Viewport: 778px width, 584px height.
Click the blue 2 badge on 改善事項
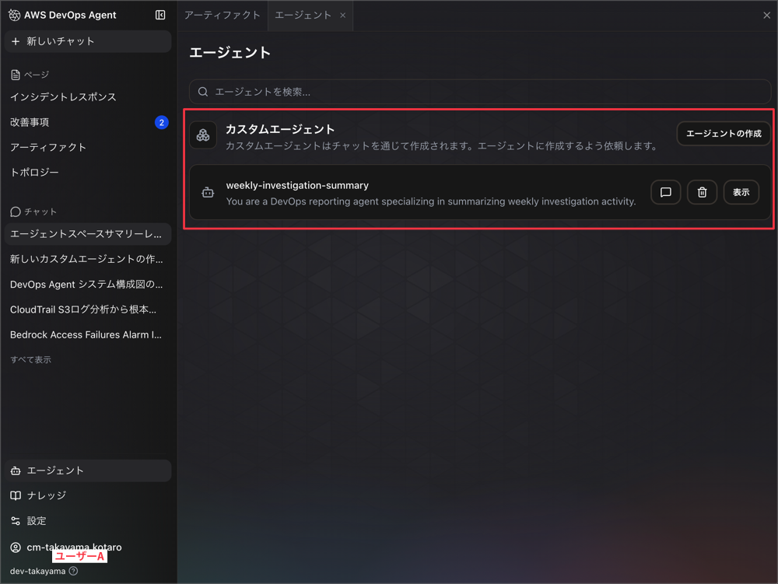click(x=162, y=122)
